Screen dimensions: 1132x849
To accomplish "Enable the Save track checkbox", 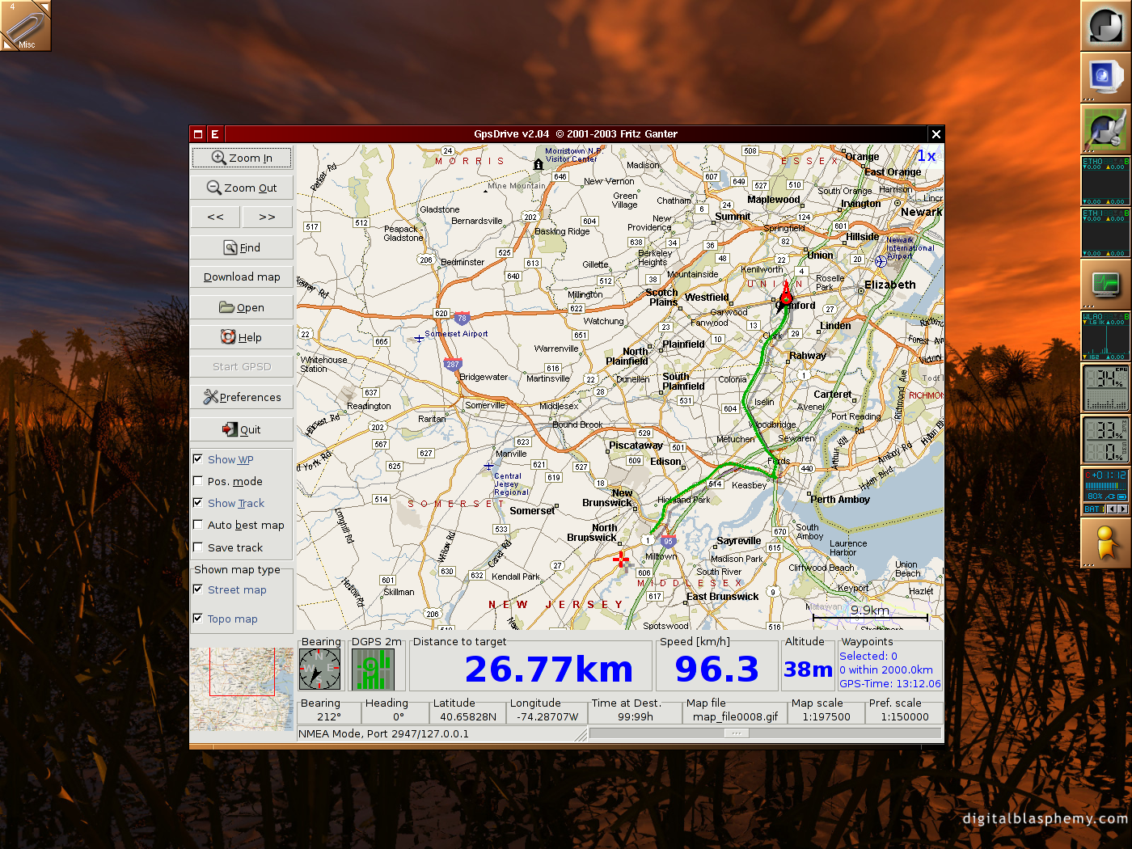I will 198,547.
